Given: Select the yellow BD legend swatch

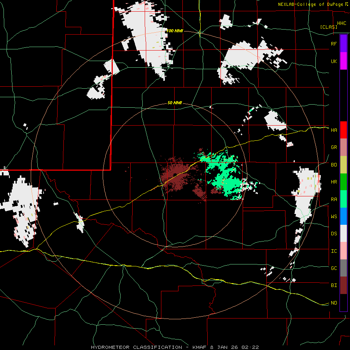Looking at the screenshot, I should (x=343, y=164).
